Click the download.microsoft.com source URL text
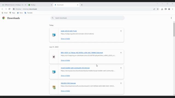This screenshot has width=175, height=98. 88,86
